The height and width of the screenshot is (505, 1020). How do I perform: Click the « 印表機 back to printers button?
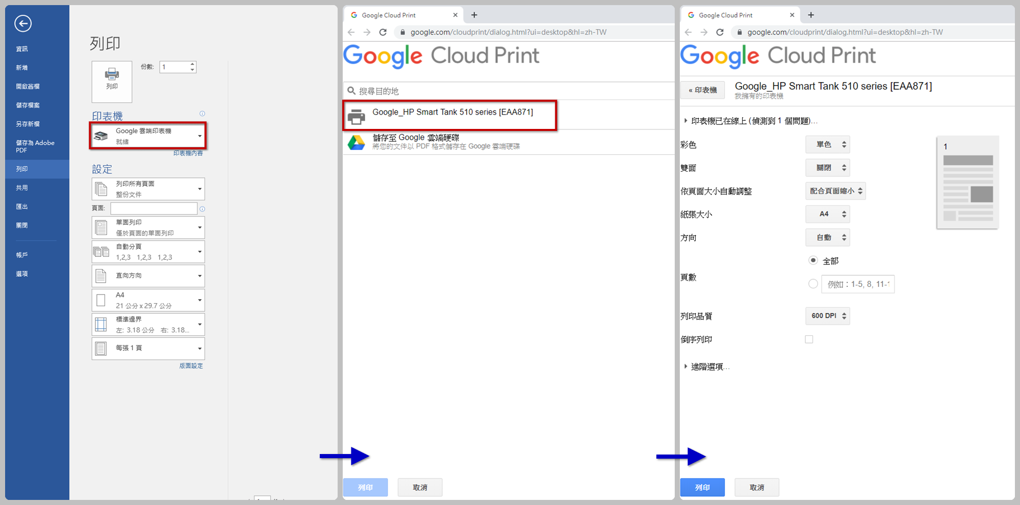coord(703,90)
